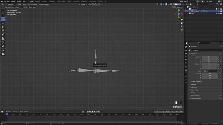Viewport: 223px width, 125px height.
Task: Activate the Move tool
Action: coord(3,19)
